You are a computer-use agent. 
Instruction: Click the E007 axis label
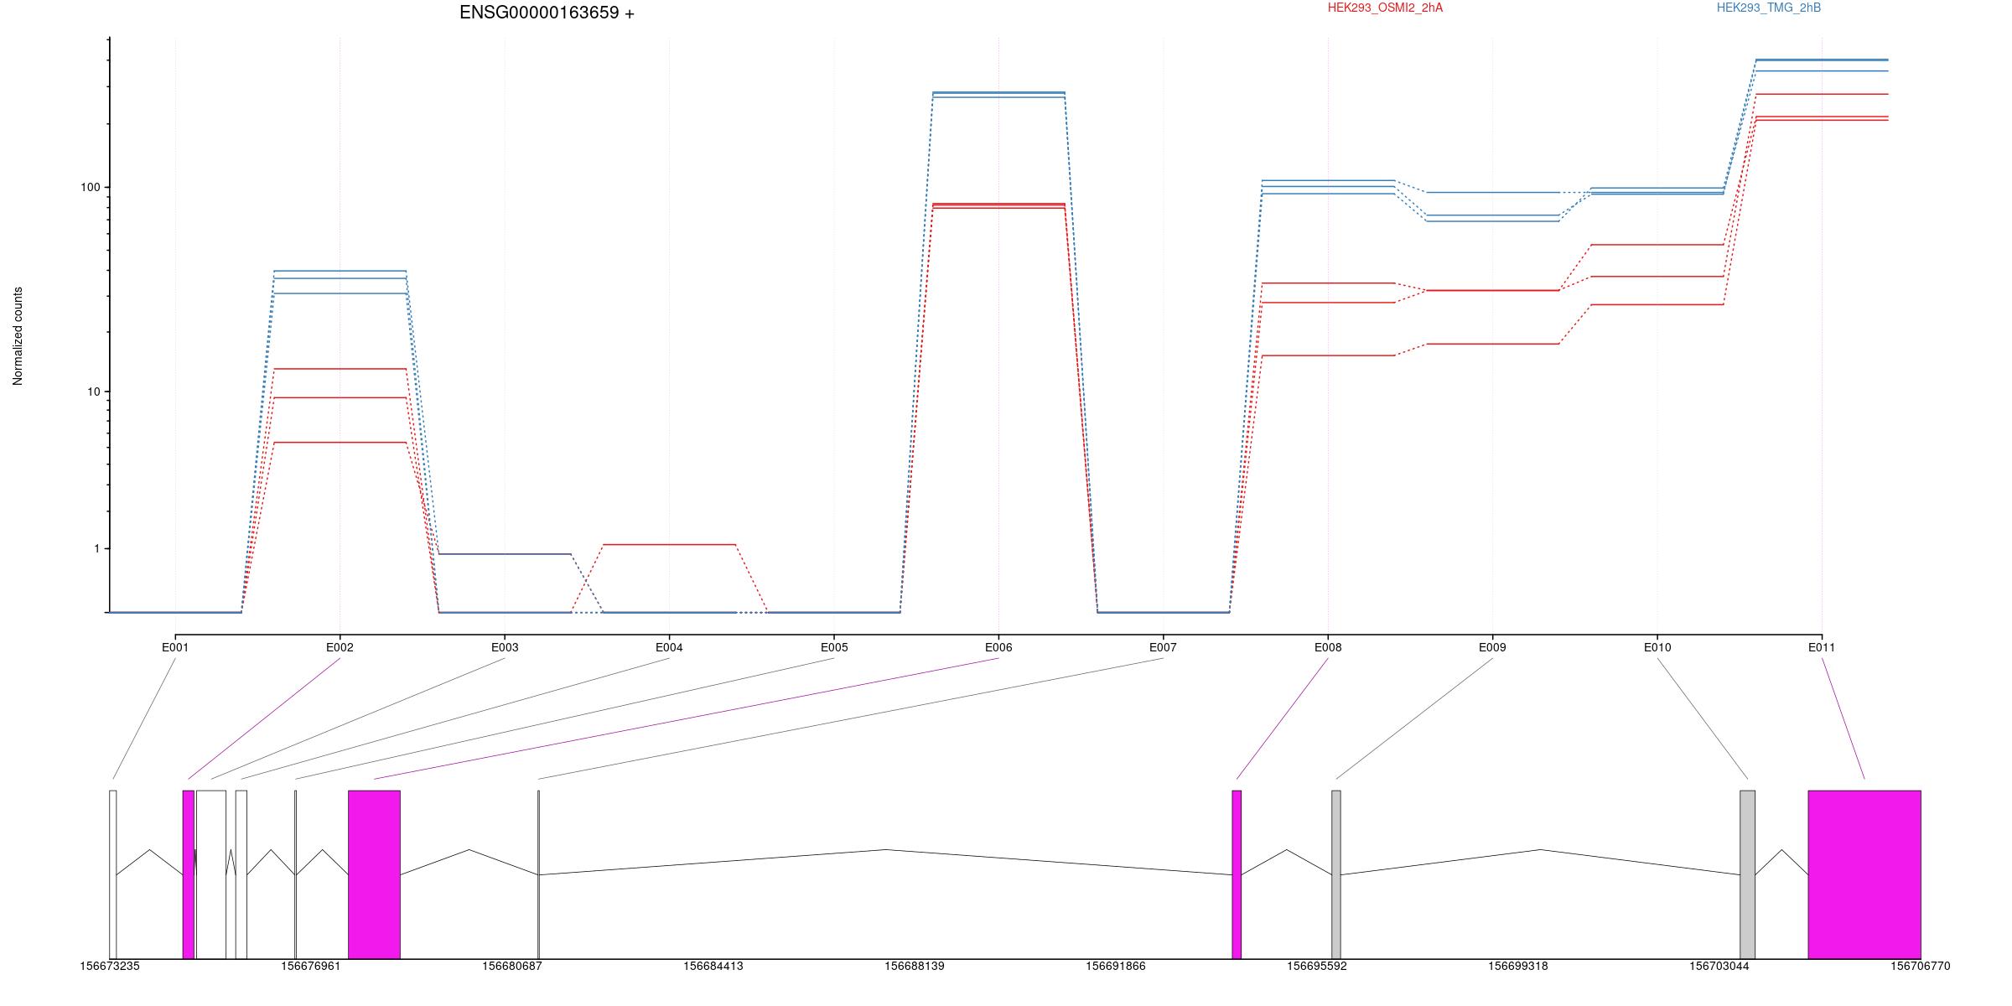coord(1163,647)
